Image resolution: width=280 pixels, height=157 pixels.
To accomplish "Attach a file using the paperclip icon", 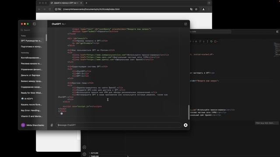I will click(x=52, y=125).
